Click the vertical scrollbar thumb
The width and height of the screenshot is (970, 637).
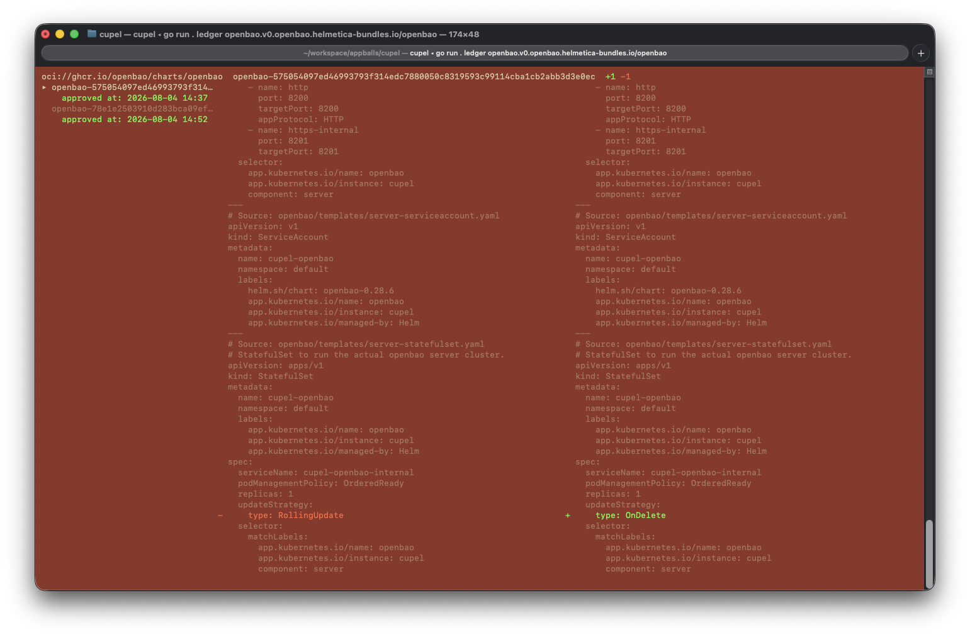pyautogui.click(x=929, y=554)
